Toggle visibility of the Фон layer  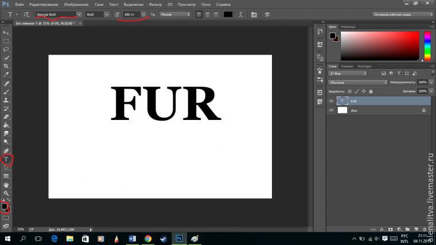[331, 110]
